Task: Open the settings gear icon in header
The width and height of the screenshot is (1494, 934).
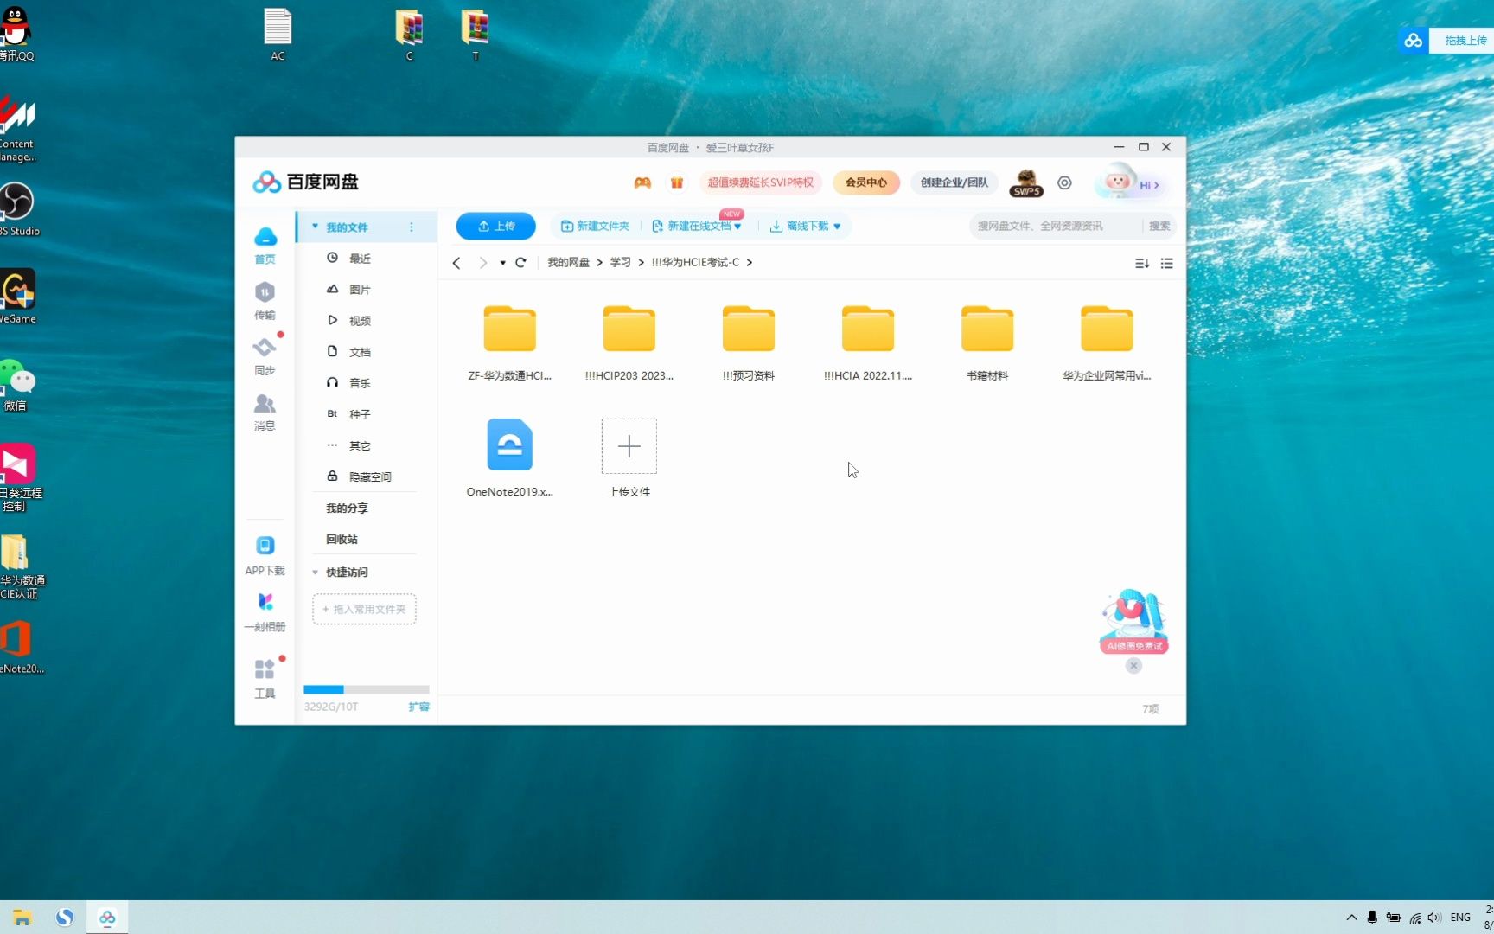Action: [x=1064, y=182]
